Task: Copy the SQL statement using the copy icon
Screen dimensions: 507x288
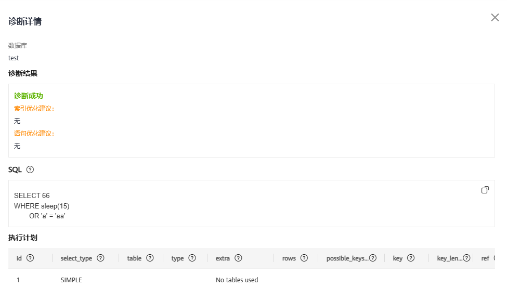Action: pyautogui.click(x=485, y=190)
